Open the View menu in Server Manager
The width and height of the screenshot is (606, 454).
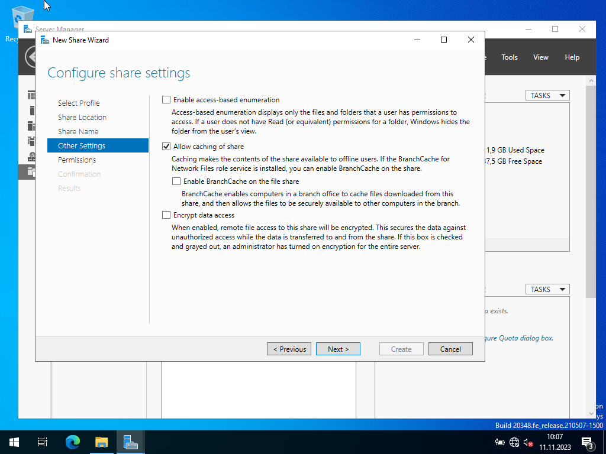click(x=540, y=57)
